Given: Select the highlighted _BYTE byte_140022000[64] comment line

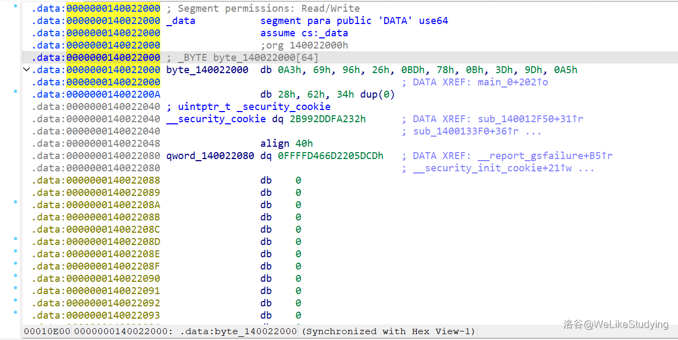Looking at the screenshot, I should 242,58.
